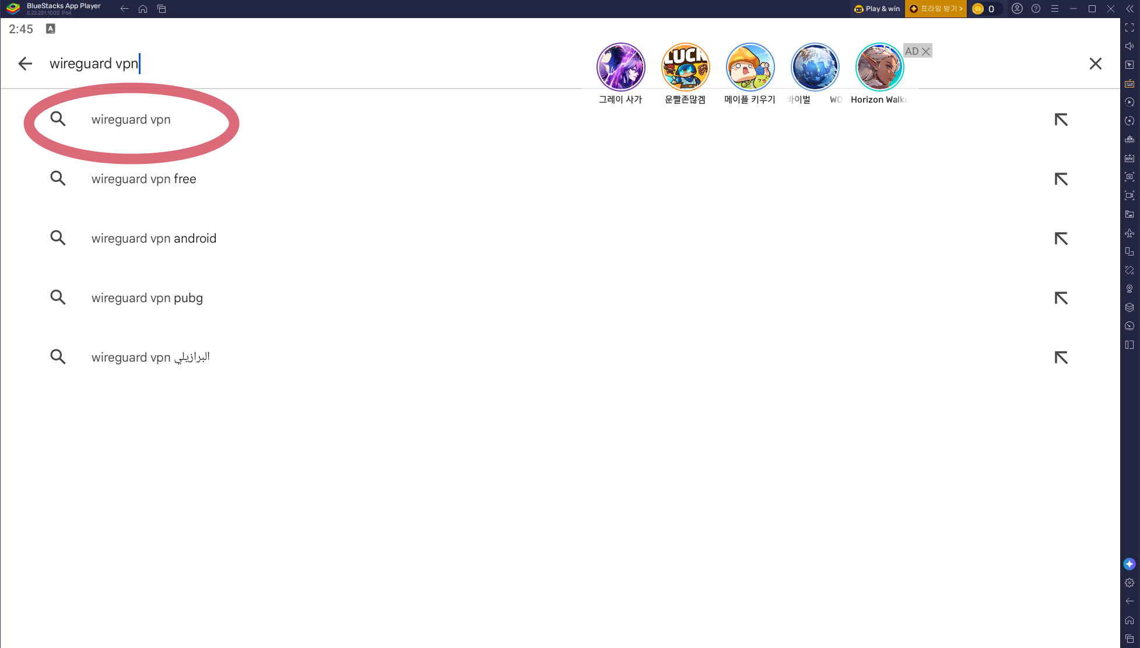
Task: Open the BlueStacks hamburger menu
Action: coord(1054,9)
